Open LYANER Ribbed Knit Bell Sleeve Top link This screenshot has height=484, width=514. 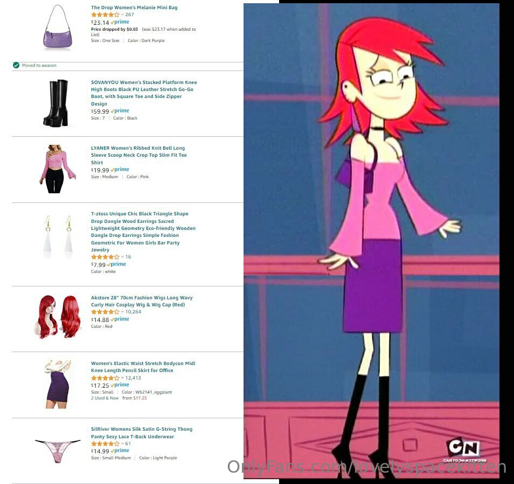tap(138, 155)
